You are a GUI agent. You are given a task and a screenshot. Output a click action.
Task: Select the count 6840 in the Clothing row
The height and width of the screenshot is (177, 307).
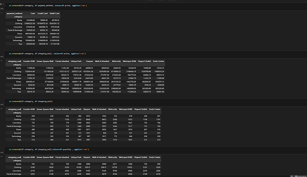pos(88,119)
